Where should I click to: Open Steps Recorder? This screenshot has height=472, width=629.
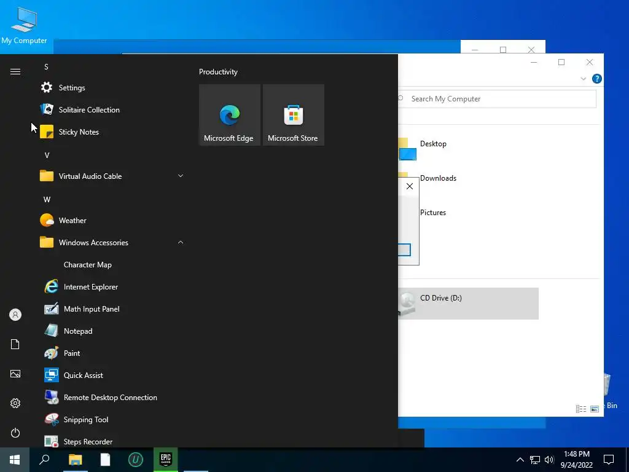click(112, 441)
